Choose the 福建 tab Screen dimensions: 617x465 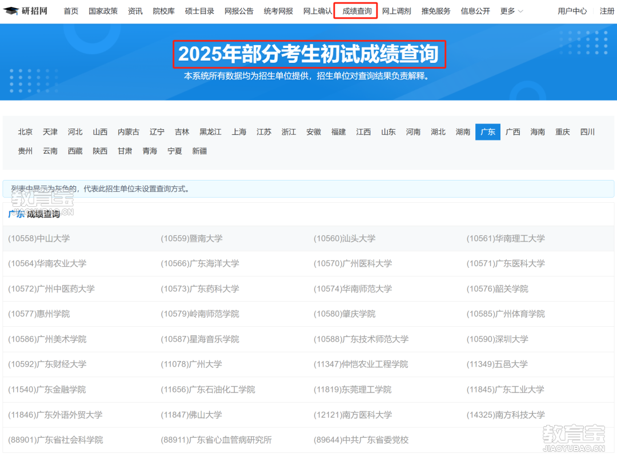click(338, 132)
